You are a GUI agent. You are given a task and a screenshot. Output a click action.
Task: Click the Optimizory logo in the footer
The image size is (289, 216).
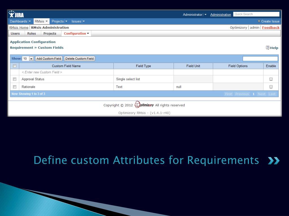[144, 105]
